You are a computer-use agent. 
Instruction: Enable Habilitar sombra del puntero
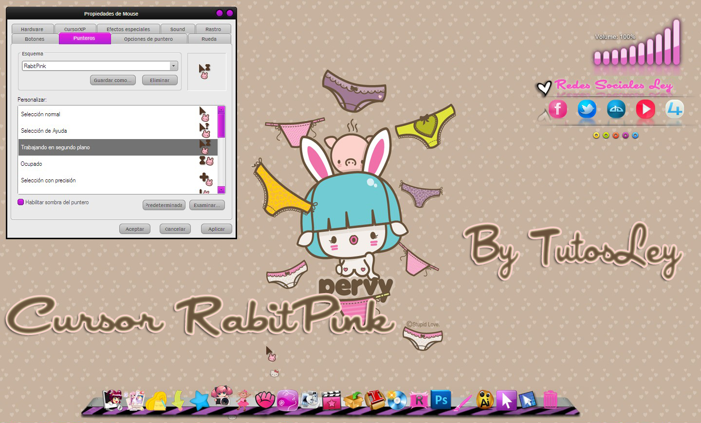coord(20,202)
